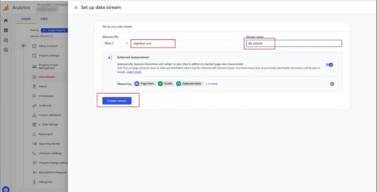The image size is (377, 192).
Task: Open the Events section
Action: (x=44, y=86)
